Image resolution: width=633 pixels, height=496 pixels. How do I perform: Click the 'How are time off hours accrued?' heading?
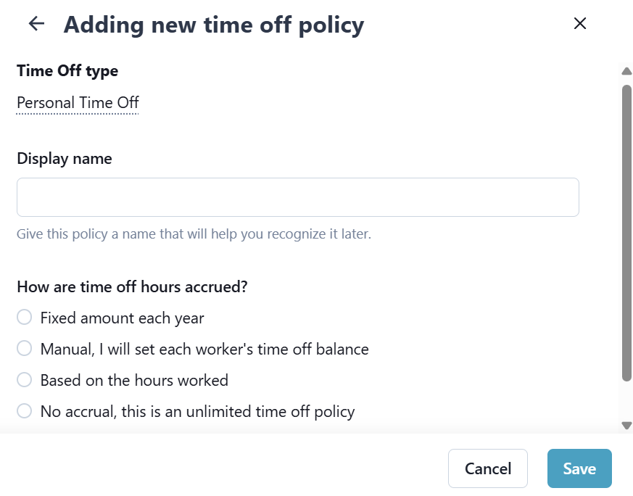(132, 286)
